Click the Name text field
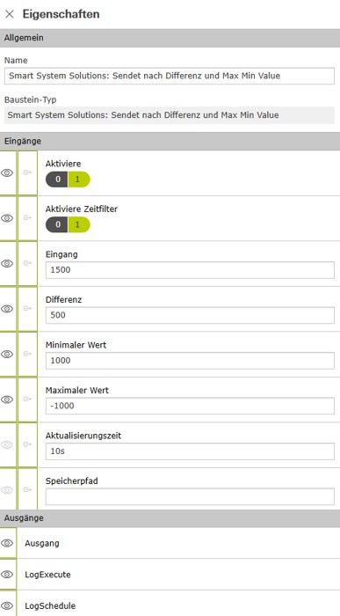This screenshot has width=340, height=616. click(x=170, y=76)
